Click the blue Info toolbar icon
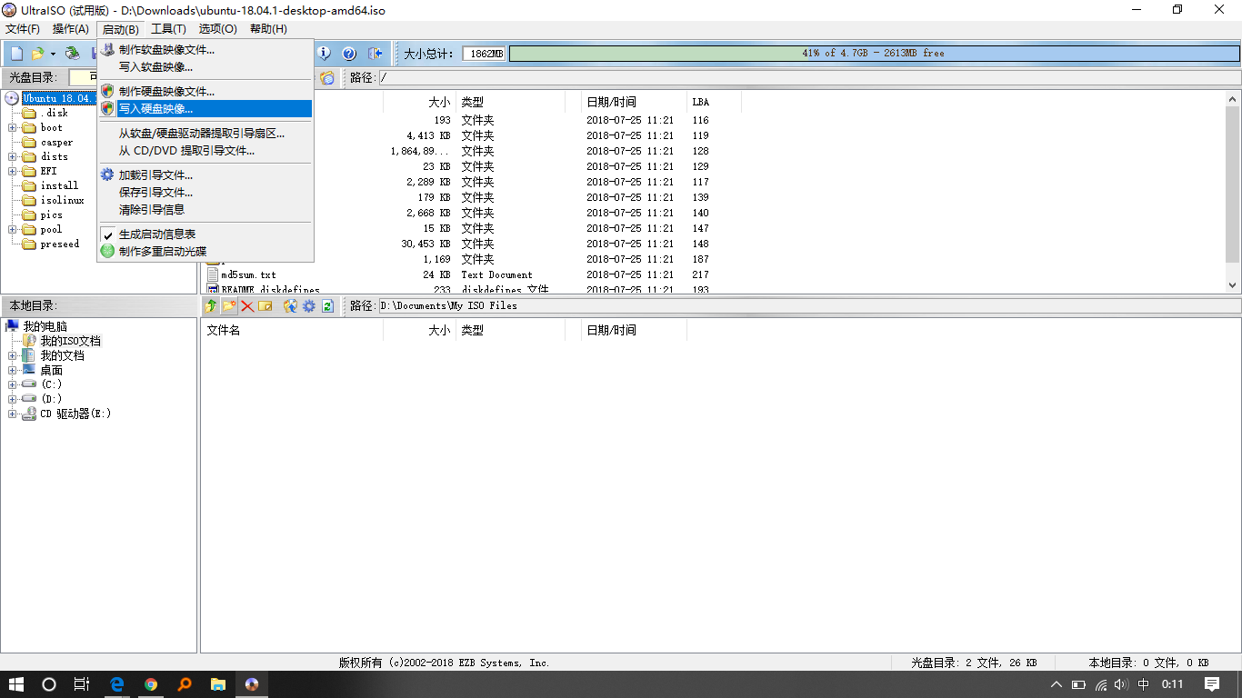This screenshot has height=698, width=1242. coord(324,54)
